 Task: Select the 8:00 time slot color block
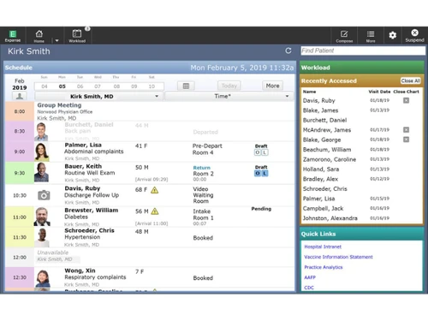(20, 111)
